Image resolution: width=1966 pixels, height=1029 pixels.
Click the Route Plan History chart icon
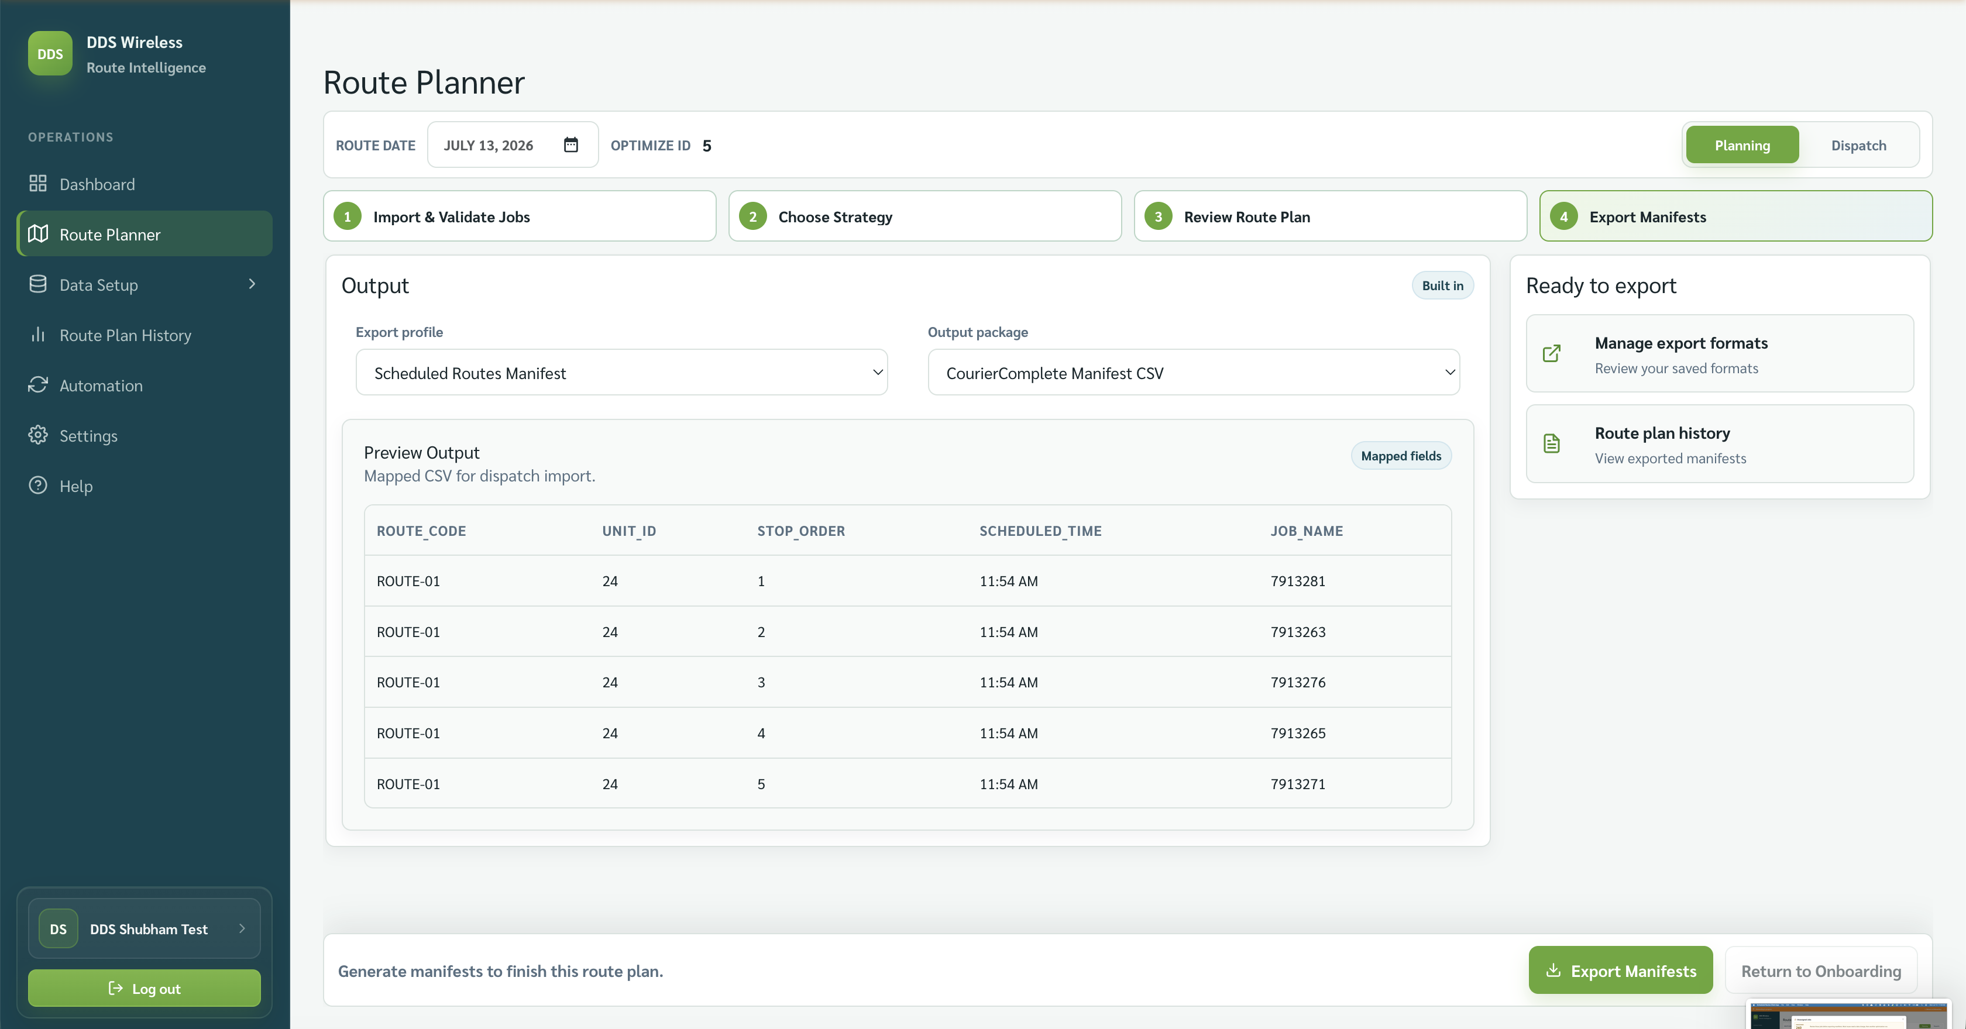pos(37,335)
